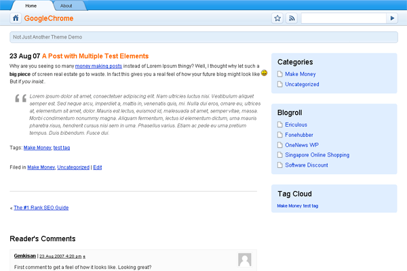Click the First comment to get a feel text
Screen dimensions: 407x271
(x=83, y=267)
